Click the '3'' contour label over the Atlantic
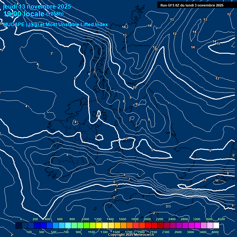Image resolution: width=237 pixels, height=237 pixels. click(52, 53)
